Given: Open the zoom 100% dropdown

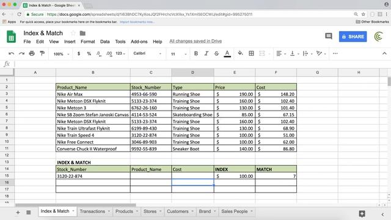Looking at the screenshot, I should (61, 54).
